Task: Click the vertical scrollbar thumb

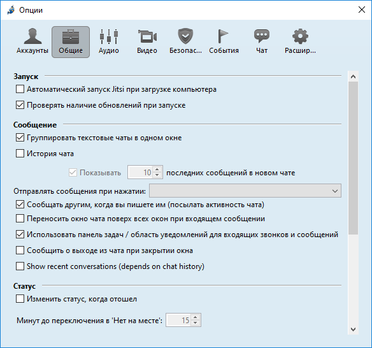Action: [x=353, y=158]
